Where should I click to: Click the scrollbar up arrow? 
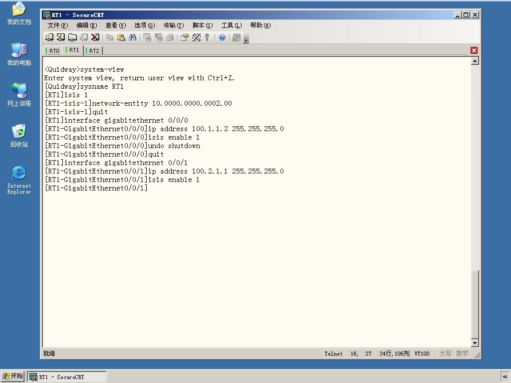pyautogui.click(x=475, y=61)
